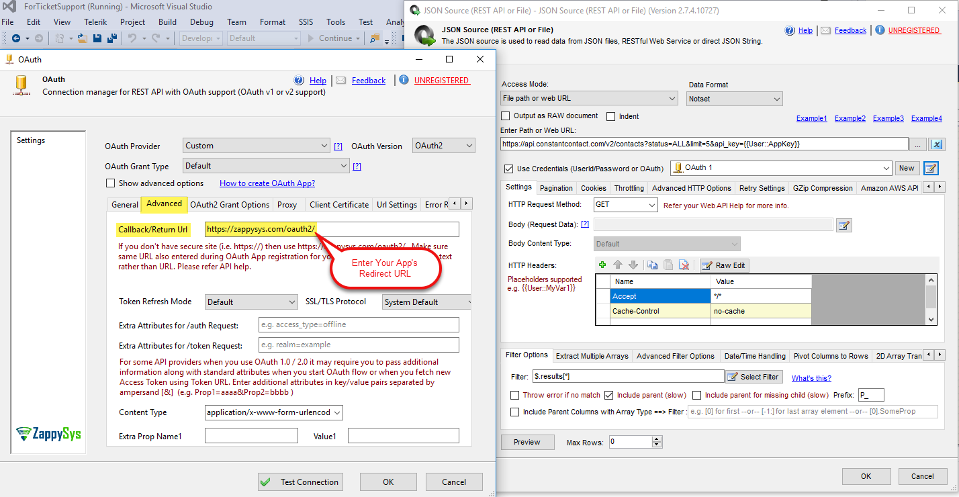Open the HTTP Request Method dropdown
This screenshot has width=959, height=497.
point(625,205)
